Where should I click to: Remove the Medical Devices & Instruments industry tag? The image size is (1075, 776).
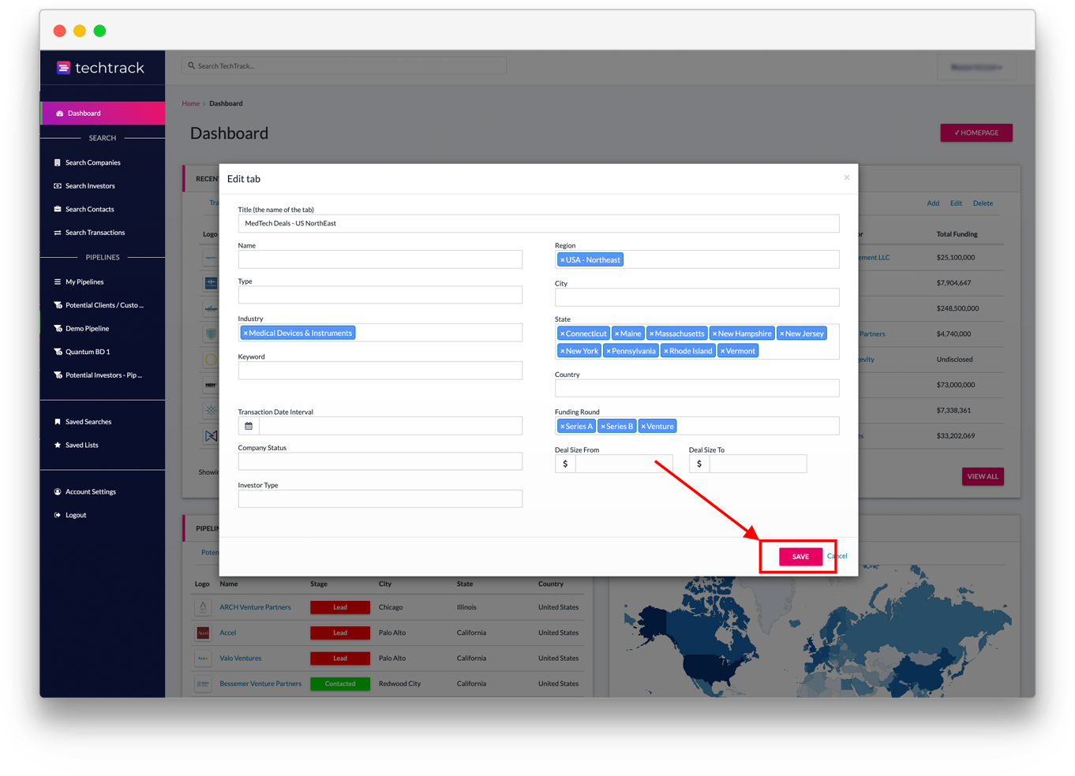coord(245,332)
